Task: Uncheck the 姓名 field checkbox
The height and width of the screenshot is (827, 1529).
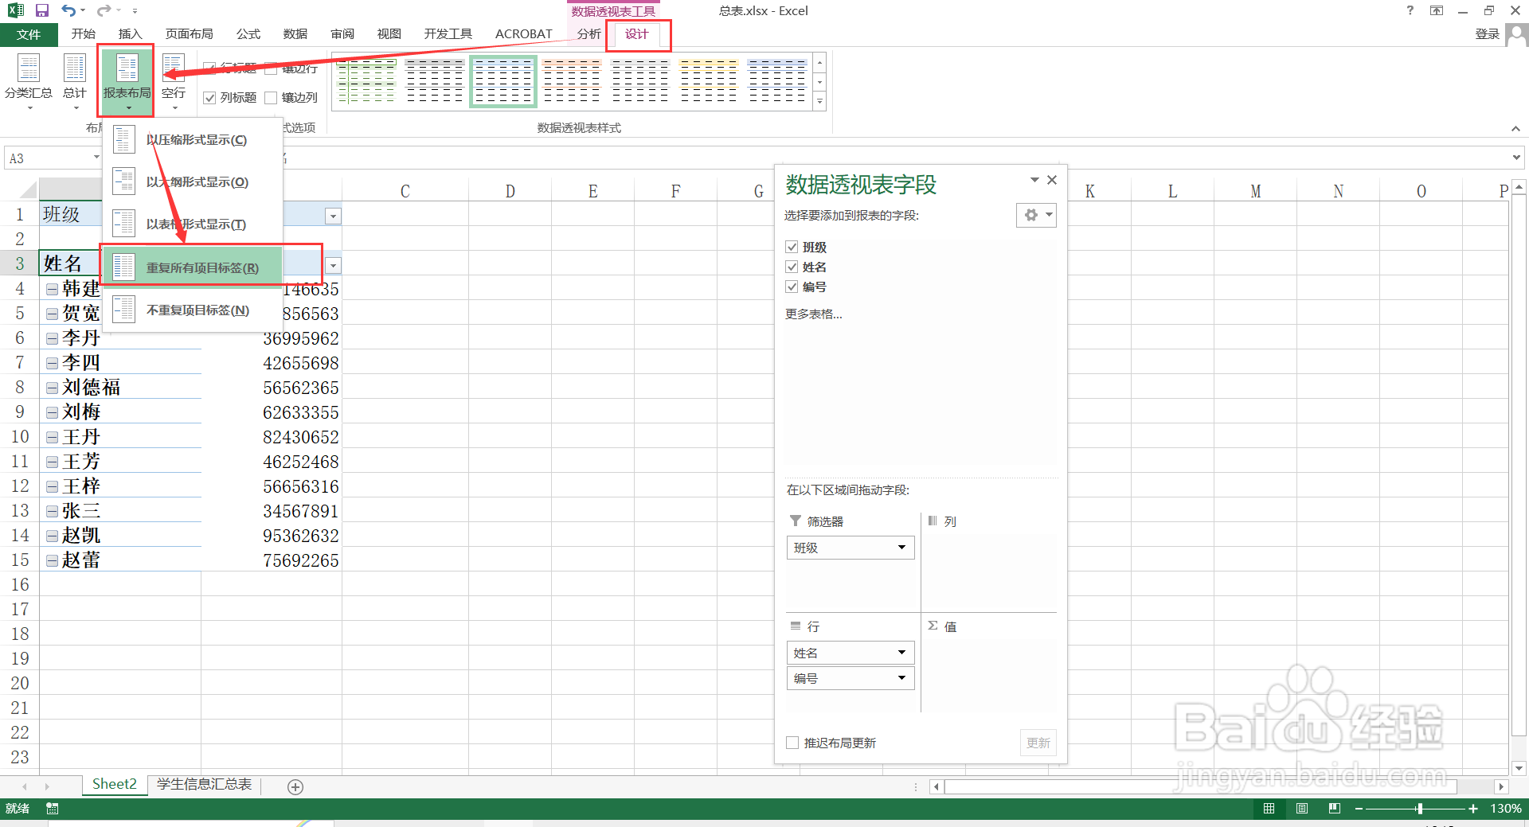Action: tap(792, 267)
